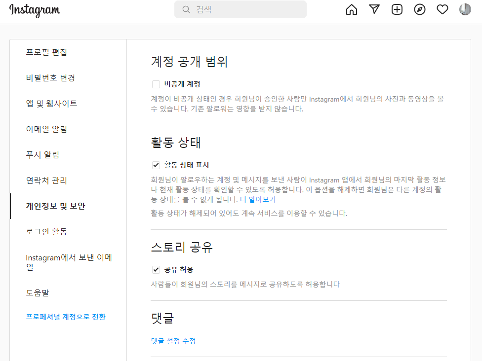Click the new post plus icon
The image size is (482, 361).
pyautogui.click(x=397, y=9)
